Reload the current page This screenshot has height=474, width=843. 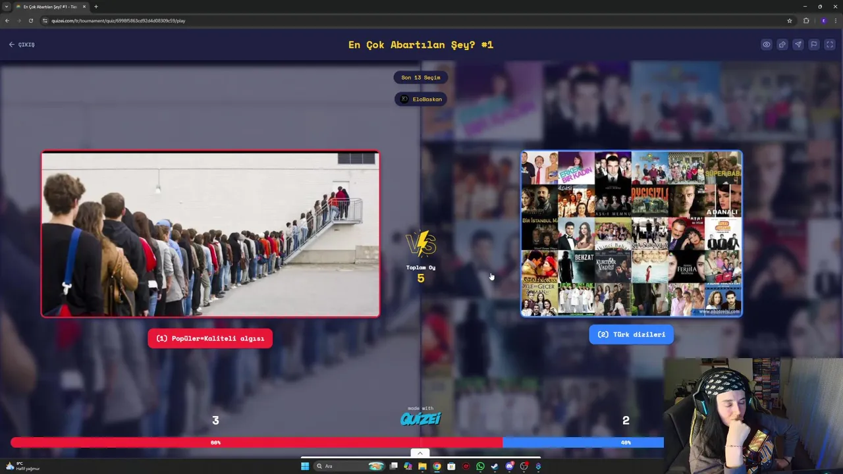pyautogui.click(x=31, y=20)
